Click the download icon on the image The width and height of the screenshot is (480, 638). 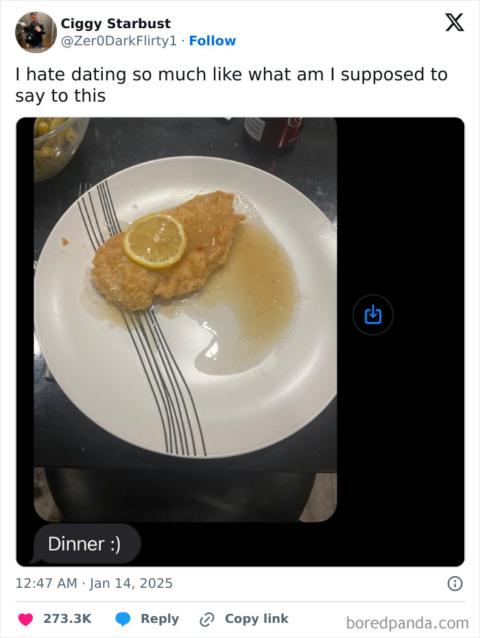(x=372, y=315)
